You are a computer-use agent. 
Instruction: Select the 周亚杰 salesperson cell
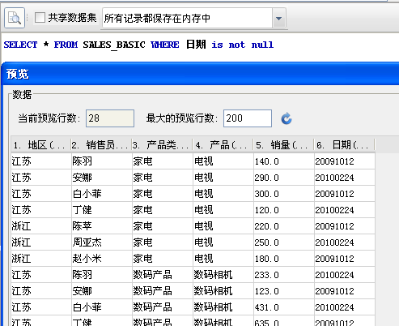click(102, 242)
